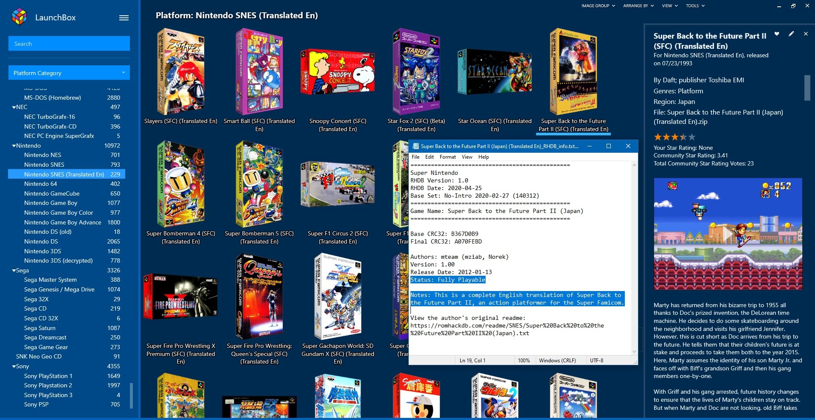Collapse the Sega platform group
The width and height of the screenshot is (815, 420).
(14, 271)
